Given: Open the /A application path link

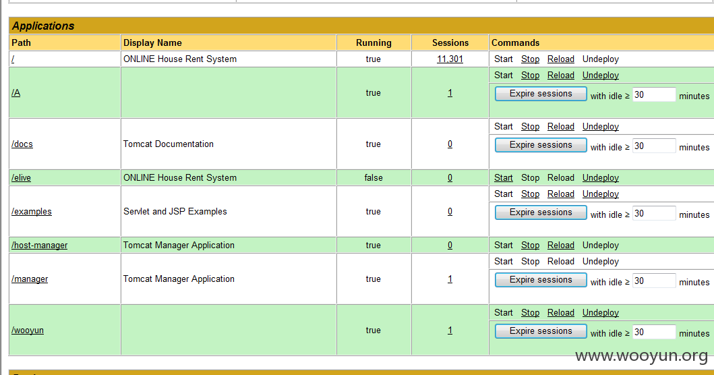Looking at the screenshot, I should [16, 93].
